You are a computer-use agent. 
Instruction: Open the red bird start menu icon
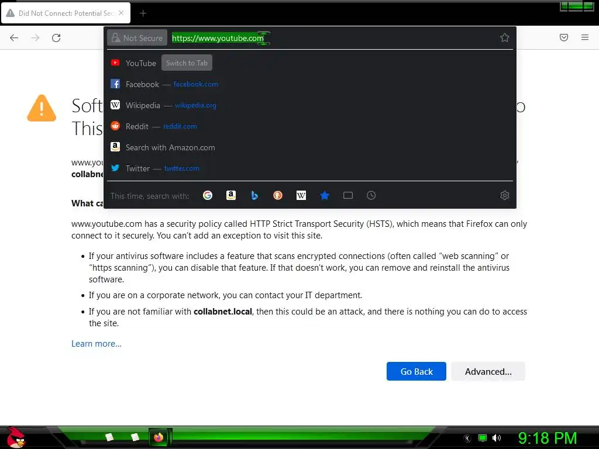click(16, 437)
